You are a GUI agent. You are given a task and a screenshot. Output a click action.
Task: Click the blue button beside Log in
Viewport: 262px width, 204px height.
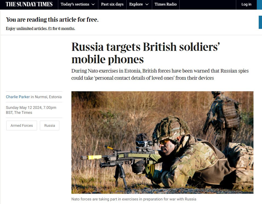point(259,5)
